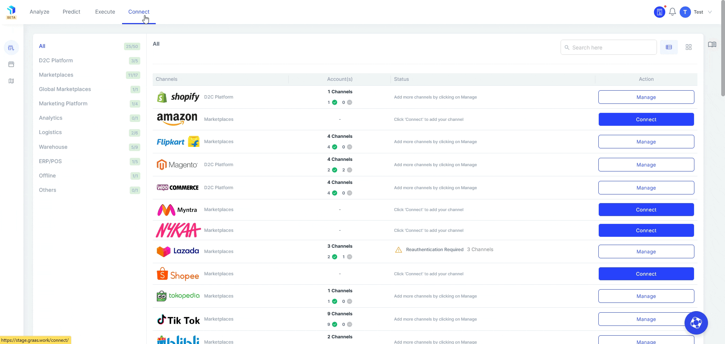Open the help guide book icon
Image resolution: width=725 pixels, height=344 pixels.
point(712,45)
